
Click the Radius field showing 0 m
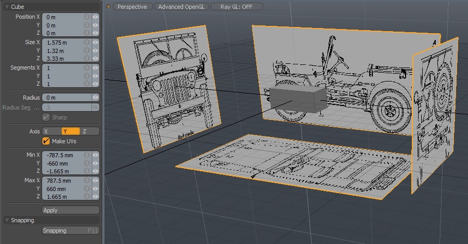click(67, 98)
